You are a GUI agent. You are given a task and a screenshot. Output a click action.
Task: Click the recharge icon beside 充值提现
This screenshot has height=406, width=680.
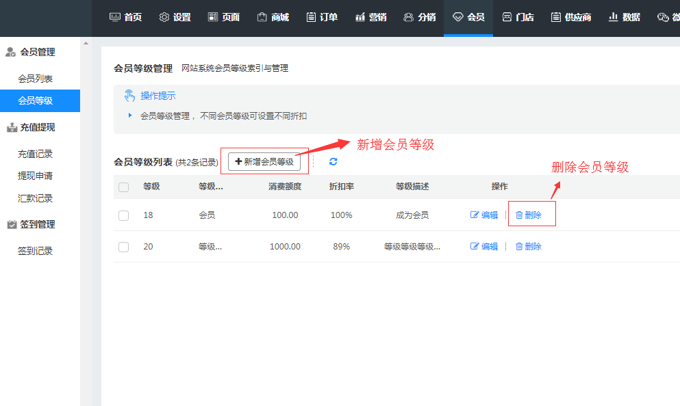point(12,127)
